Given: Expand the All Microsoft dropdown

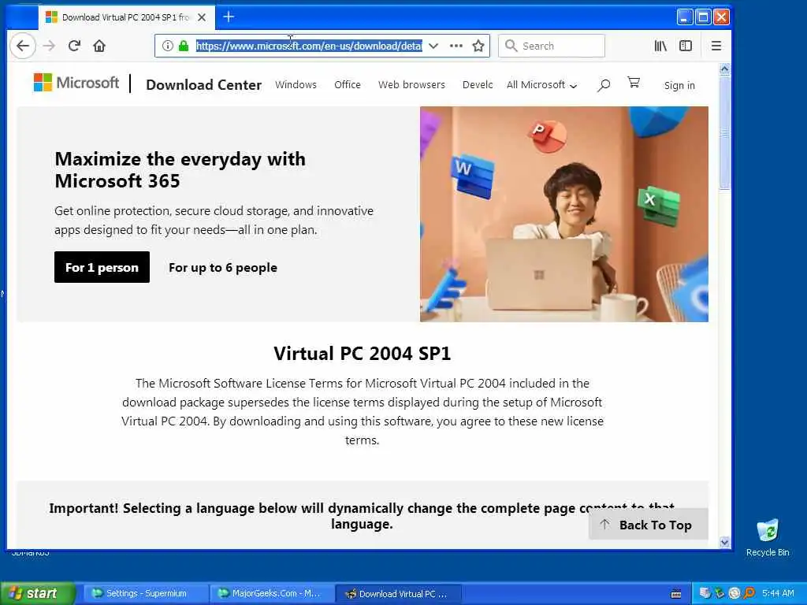Looking at the screenshot, I should [x=541, y=84].
